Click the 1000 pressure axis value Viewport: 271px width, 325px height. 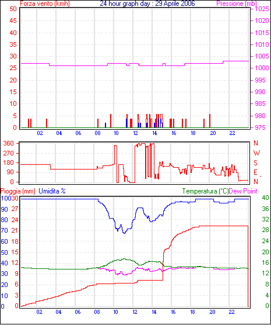click(262, 68)
